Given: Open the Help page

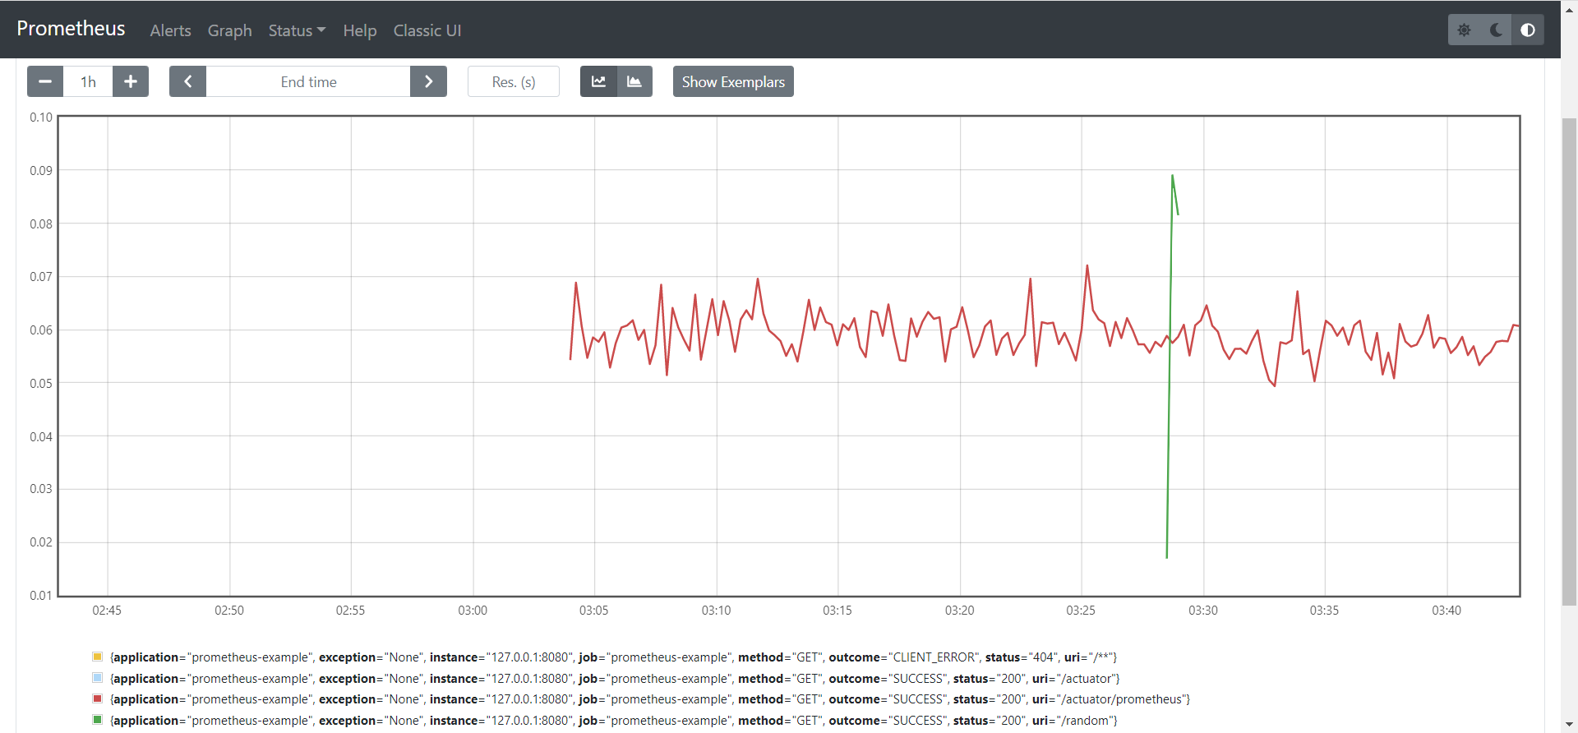Looking at the screenshot, I should (x=359, y=30).
